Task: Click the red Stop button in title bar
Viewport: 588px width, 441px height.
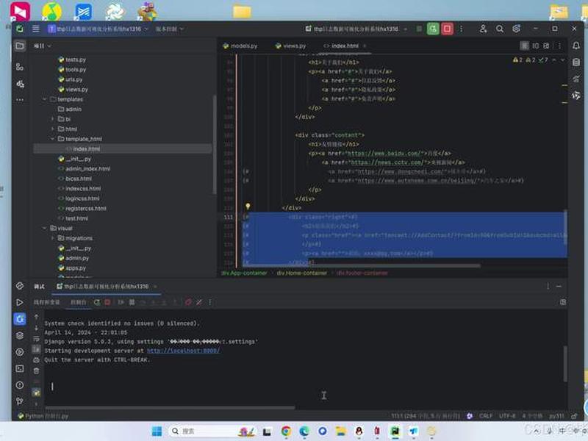Action: point(447,29)
